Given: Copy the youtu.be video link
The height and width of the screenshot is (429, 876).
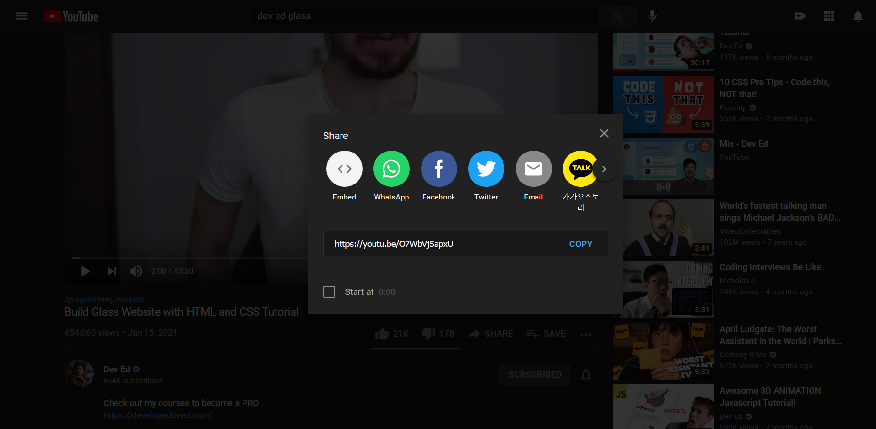Looking at the screenshot, I should click(581, 244).
